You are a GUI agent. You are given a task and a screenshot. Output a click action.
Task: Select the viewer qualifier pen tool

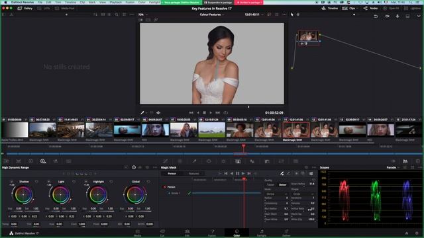click(142, 113)
